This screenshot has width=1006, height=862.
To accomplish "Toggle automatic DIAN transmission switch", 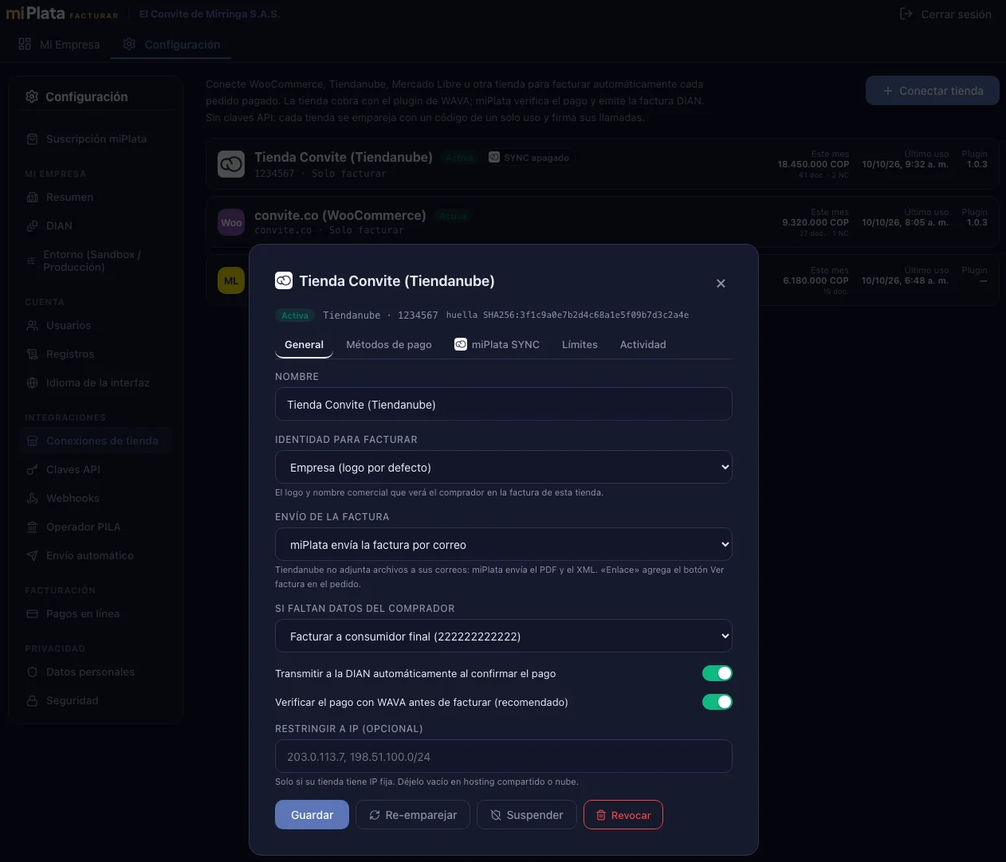I will (x=717, y=673).
